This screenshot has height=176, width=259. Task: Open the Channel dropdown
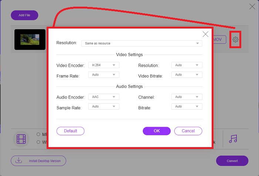click(187, 97)
